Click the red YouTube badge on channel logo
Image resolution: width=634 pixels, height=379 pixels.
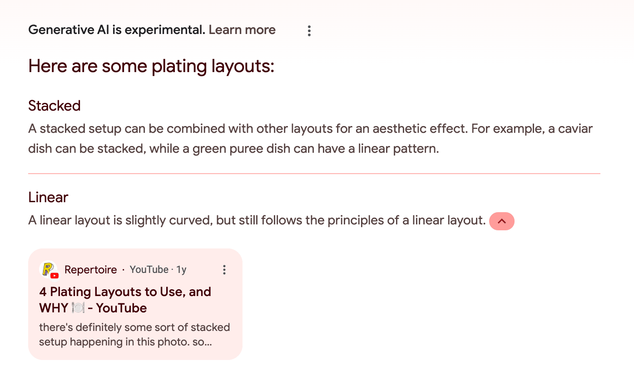click(54, 276)
